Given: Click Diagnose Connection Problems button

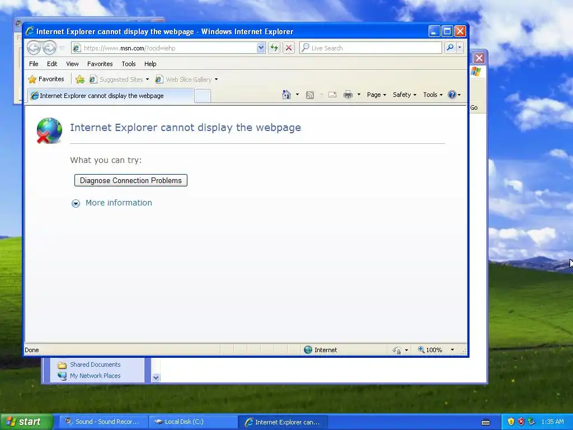Looking at the screenshot, I should pyautogui.click(x=131, y=180).
